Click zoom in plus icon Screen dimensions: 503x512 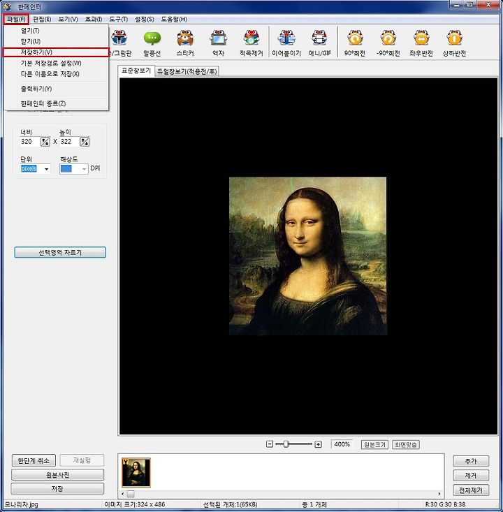click(x=318, y=444)
